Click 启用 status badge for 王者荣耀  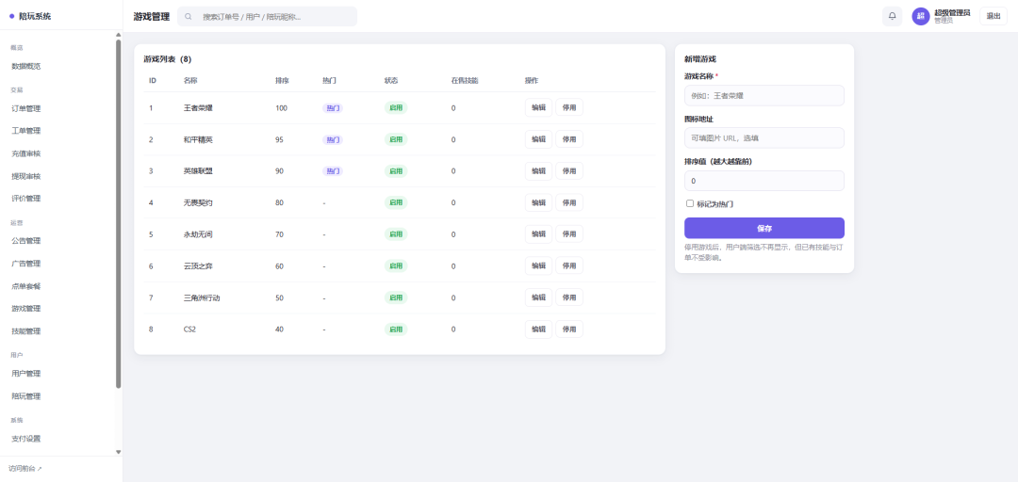tap(396, 107)
